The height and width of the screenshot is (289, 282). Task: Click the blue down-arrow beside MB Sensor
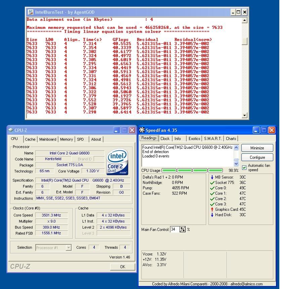coord(212,177)
